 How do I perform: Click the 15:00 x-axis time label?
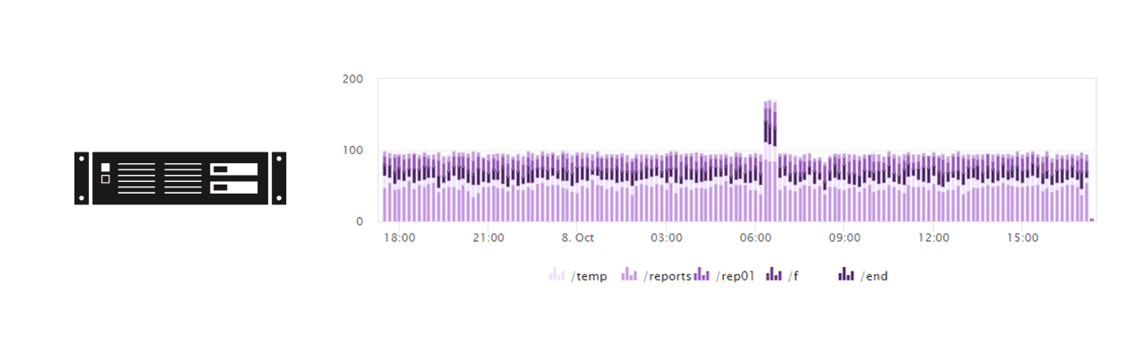(x=1023, y=238)
